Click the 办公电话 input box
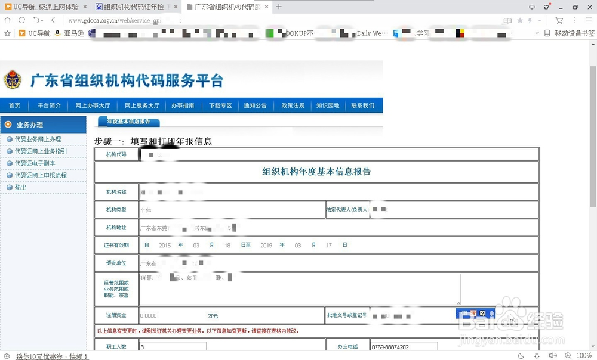 click(x=404, y=347)
